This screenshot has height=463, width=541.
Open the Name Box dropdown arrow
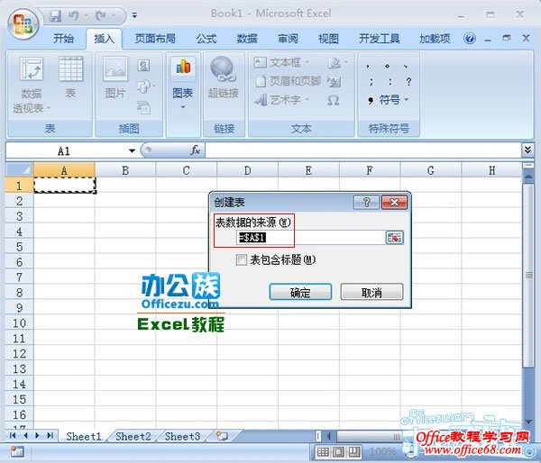pos(132,150)
